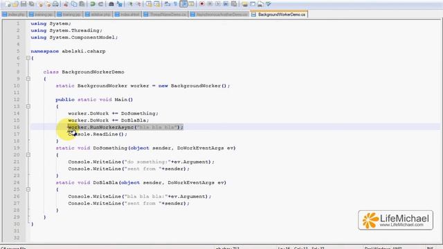The width and height of the screenshot is (443, 249).
Task: Select the BackgroundWorkerDemo.cs tab
Action: pos(278,14)
